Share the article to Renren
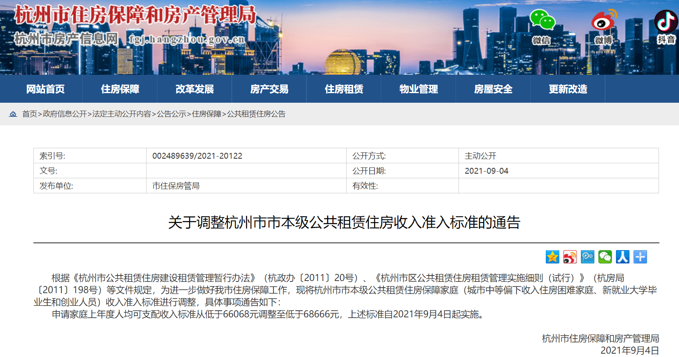The image size is (679, 357). 622,257
